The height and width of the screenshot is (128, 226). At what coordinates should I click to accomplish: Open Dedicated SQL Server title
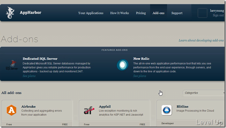click(40, 59)
